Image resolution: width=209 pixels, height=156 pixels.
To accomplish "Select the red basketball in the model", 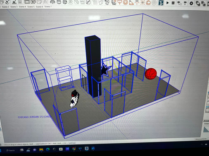I will (x=151, y=74).
